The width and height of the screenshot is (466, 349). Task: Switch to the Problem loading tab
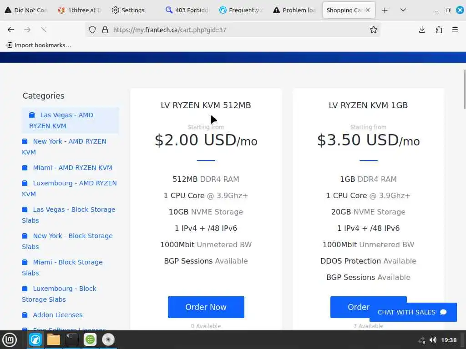tap(294, 10)
